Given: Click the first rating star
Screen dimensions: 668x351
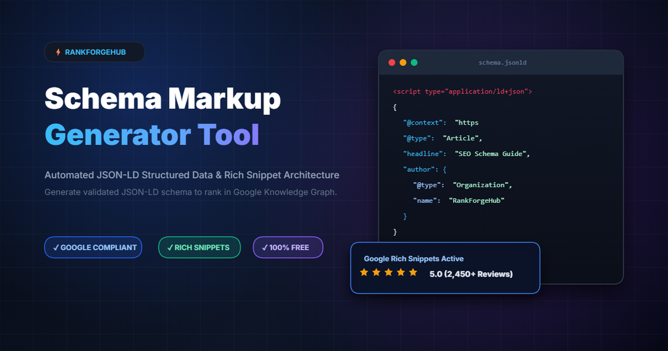Looking at the screenshot, I should (x=364, y=272).
